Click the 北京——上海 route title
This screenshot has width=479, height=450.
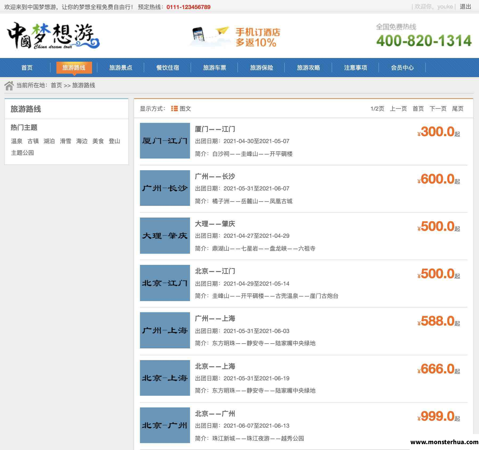click(x=215, y=366)
